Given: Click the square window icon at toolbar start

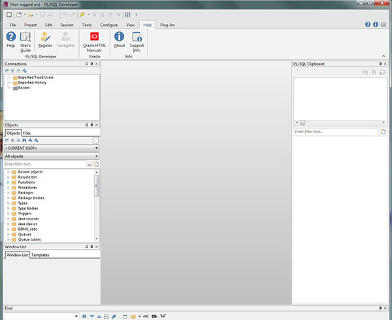Looking at the screenshot, I should (x=9, y=15).
